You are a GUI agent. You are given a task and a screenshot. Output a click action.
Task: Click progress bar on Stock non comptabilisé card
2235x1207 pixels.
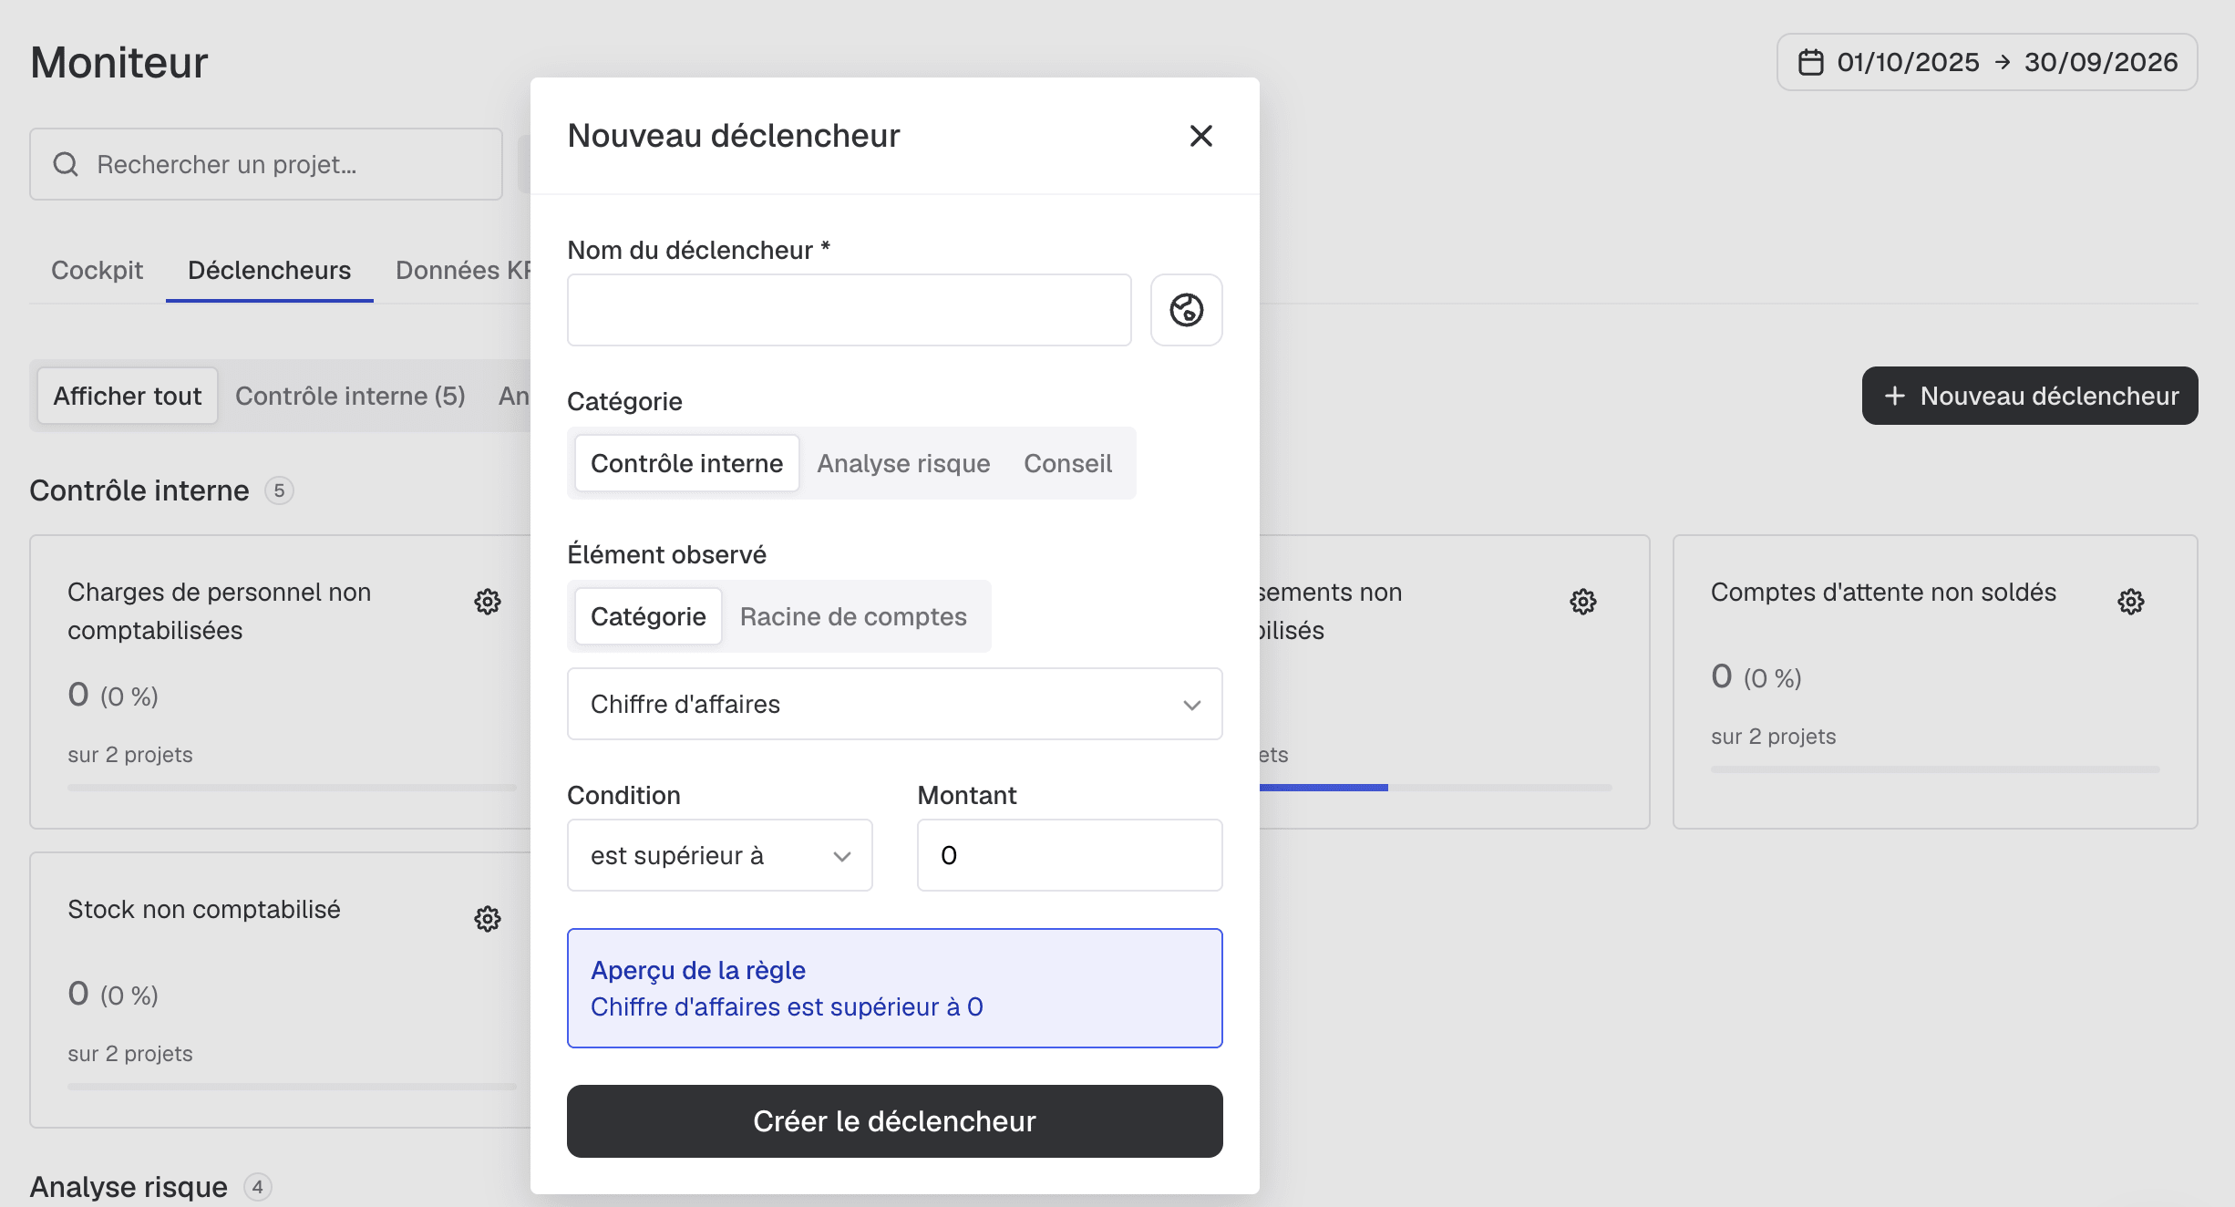pyautogui.click(x=292, y=1087)
